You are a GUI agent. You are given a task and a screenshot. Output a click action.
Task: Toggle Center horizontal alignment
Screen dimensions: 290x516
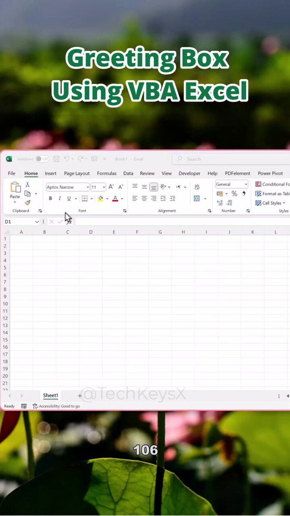(x=144, y=199)
